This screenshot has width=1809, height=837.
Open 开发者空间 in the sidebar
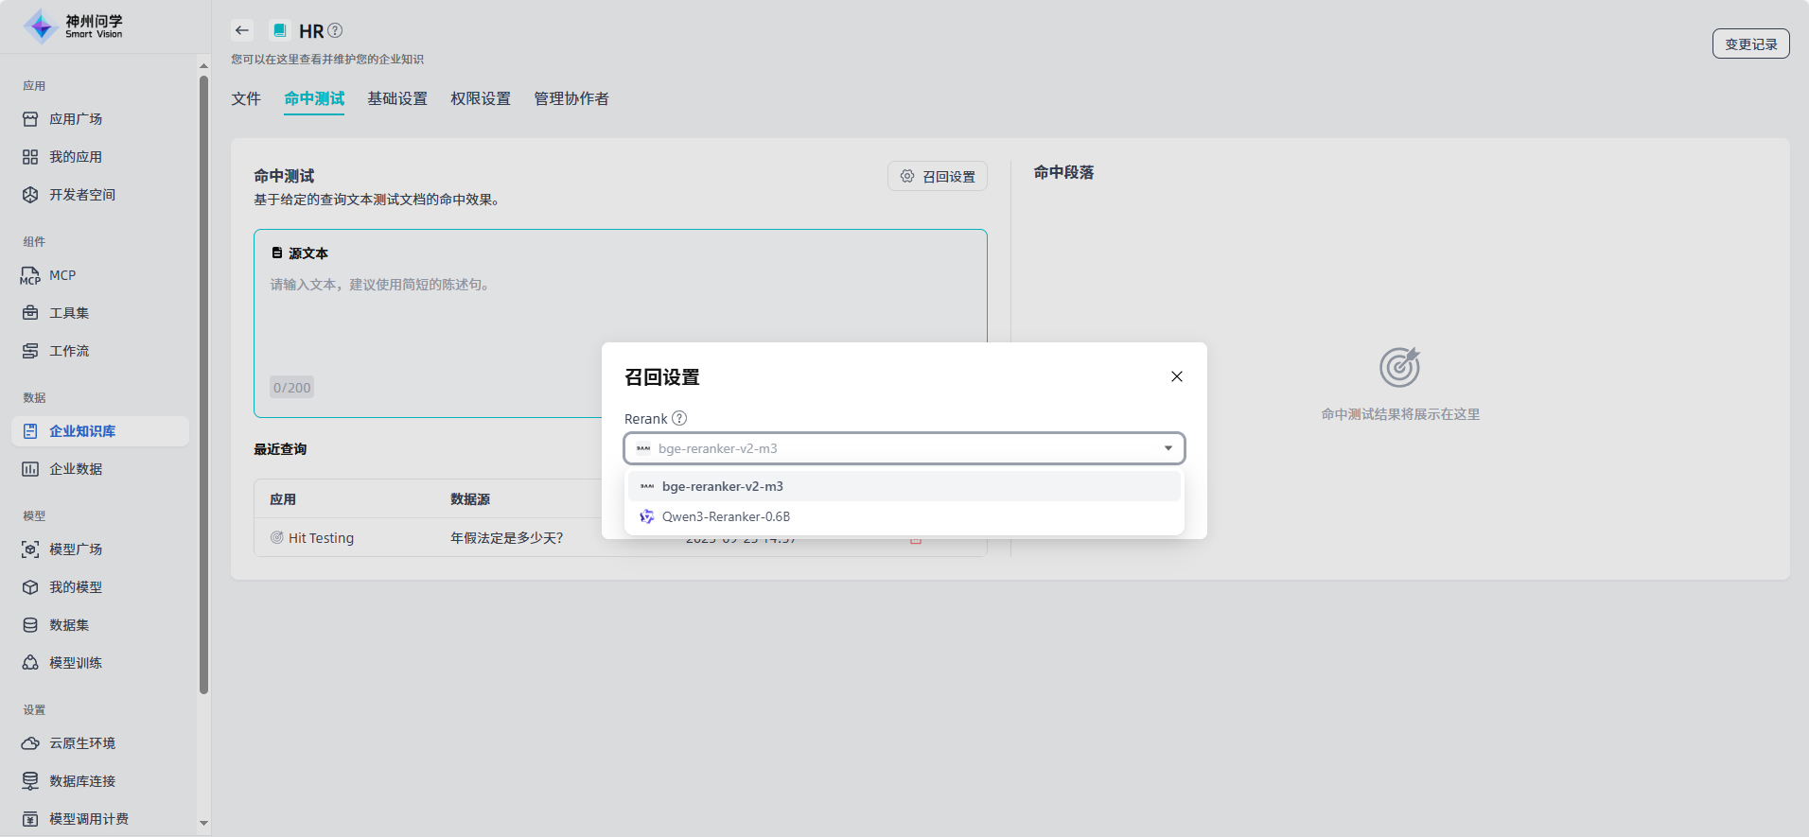coord(82,195)
